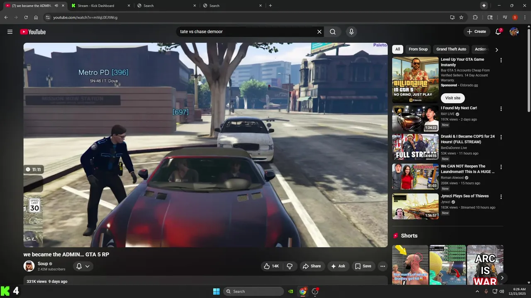Play We CAN NOT Reopen Laundromat video
This screenshot has height=298, width=531.
pyautogui.click(x=415, y=177)
